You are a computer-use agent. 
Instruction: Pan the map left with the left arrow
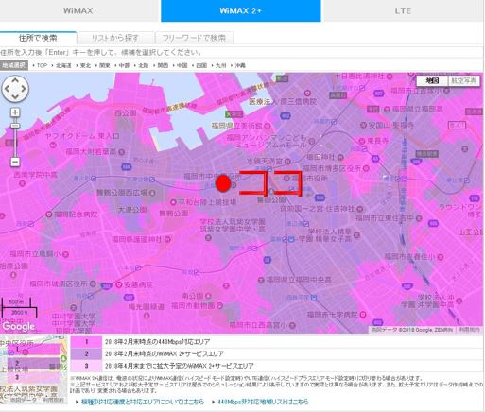click(8, 89)
